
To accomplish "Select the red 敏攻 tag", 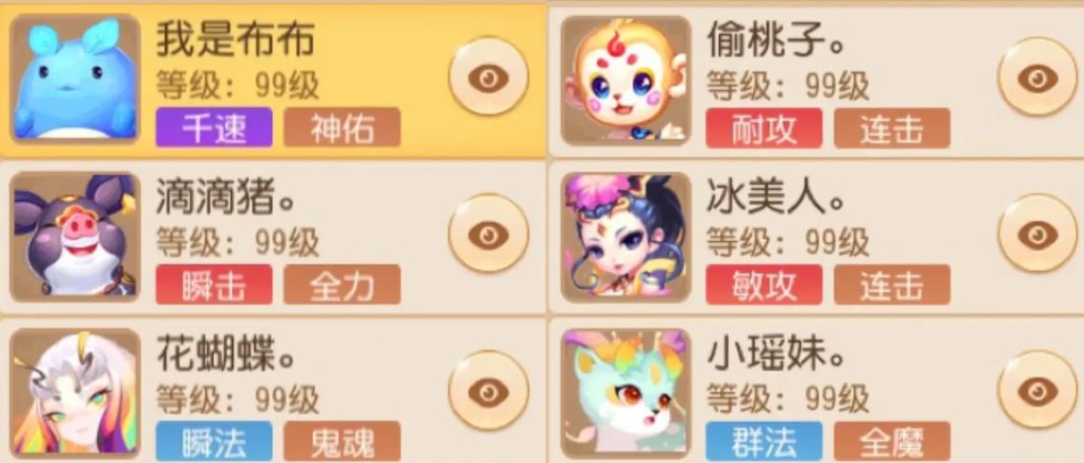I will pyautogui.click(x=764, y=284).
